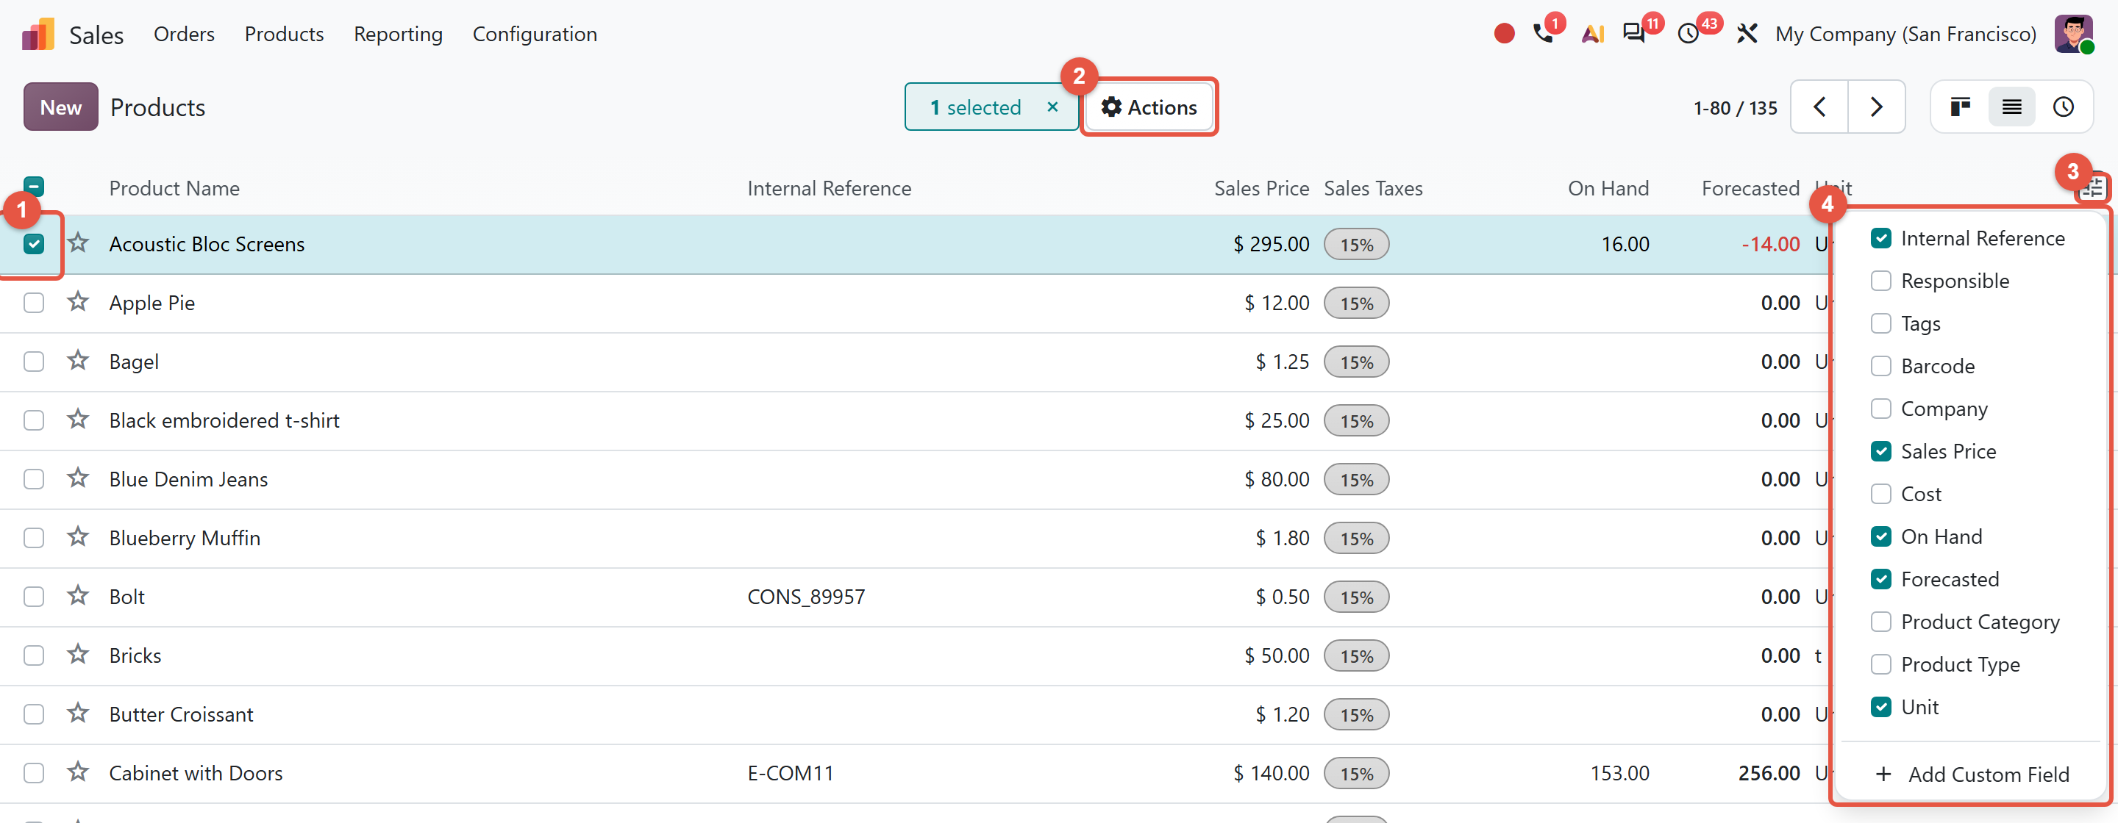Open the Configuration menu
The height and width of the screenshot is (823, 2118).
[535, 34]
